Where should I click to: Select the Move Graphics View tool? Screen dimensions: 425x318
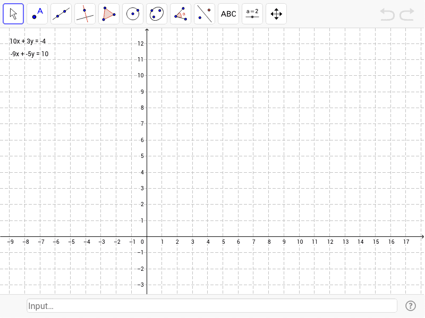click(276, 13)
